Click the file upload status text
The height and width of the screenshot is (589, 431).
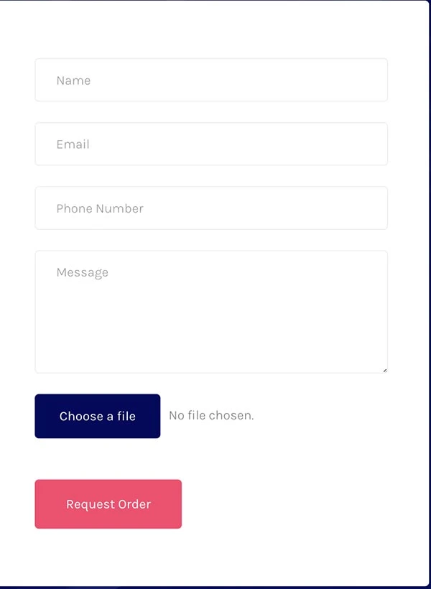(x=211, y=415)
